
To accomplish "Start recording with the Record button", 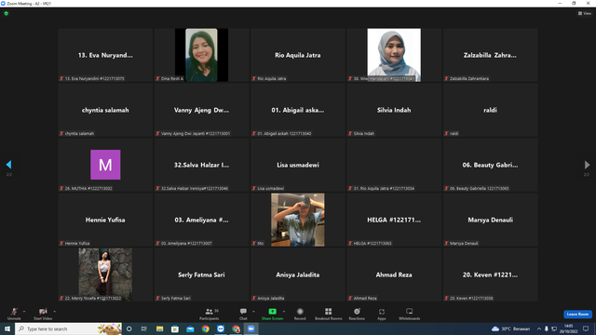I will click(300, 314).
